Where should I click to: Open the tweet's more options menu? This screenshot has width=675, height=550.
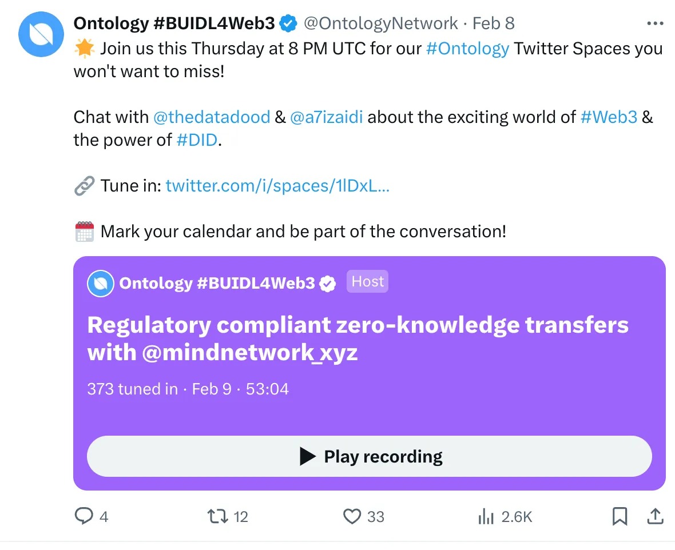coord(654,23)
